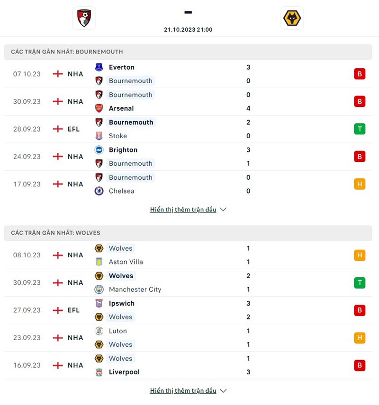Click the Wolves crest in the header
The width and height of the screenshot is (379, 405).
coord(292,18)
